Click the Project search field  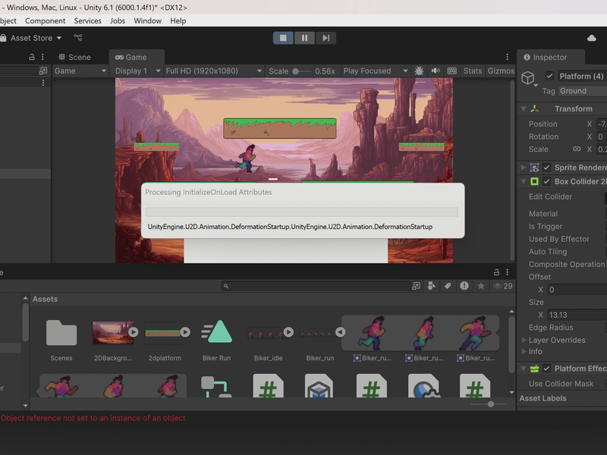point(316,286)
